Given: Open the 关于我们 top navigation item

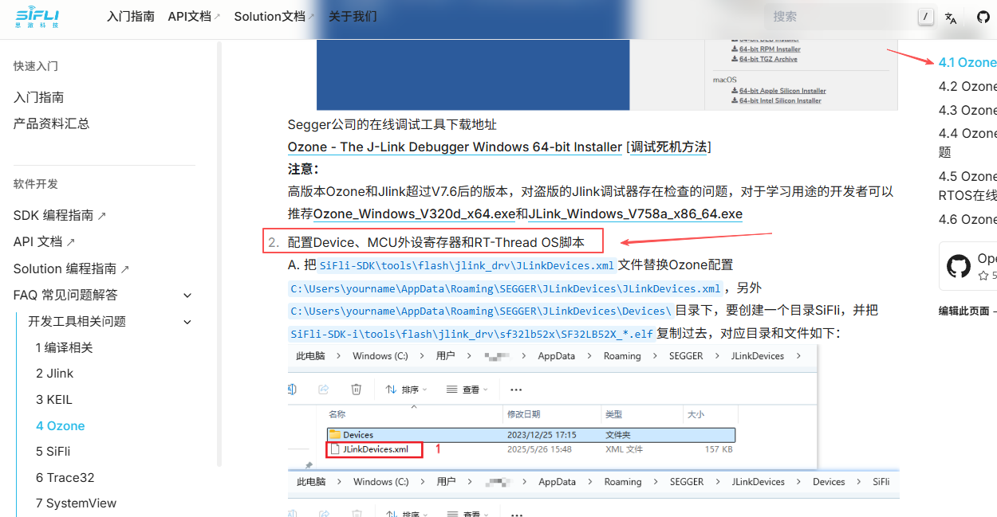Looking at the screenshot, I should (353, 17).
